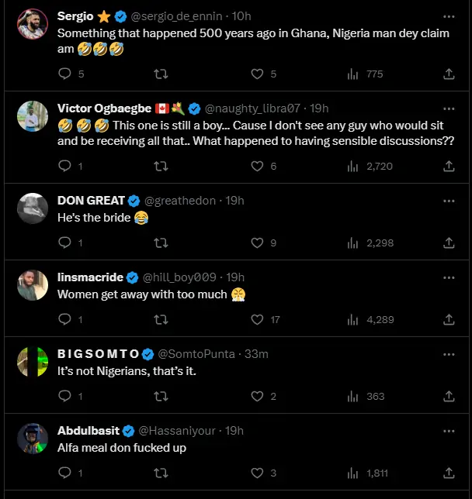Retweet B I G S O M T O's post
The width and height of the screenshot is (472, 499).
[x=161, y=396]
